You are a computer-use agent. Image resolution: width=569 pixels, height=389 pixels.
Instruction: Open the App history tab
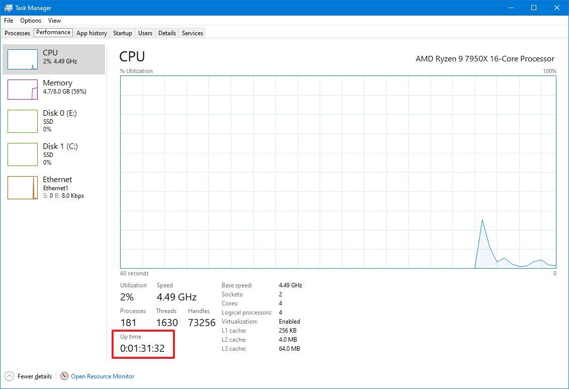91,33
